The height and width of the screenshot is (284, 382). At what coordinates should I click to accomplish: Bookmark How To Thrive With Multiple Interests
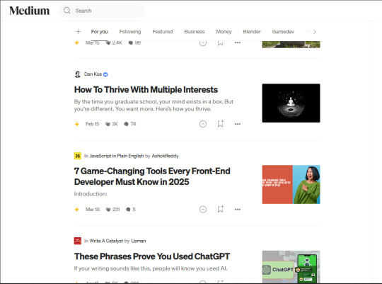(220, 124)
